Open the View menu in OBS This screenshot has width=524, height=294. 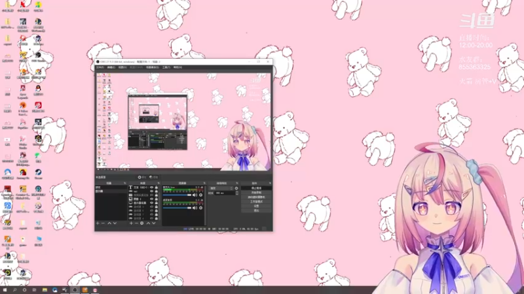(122, 67)
